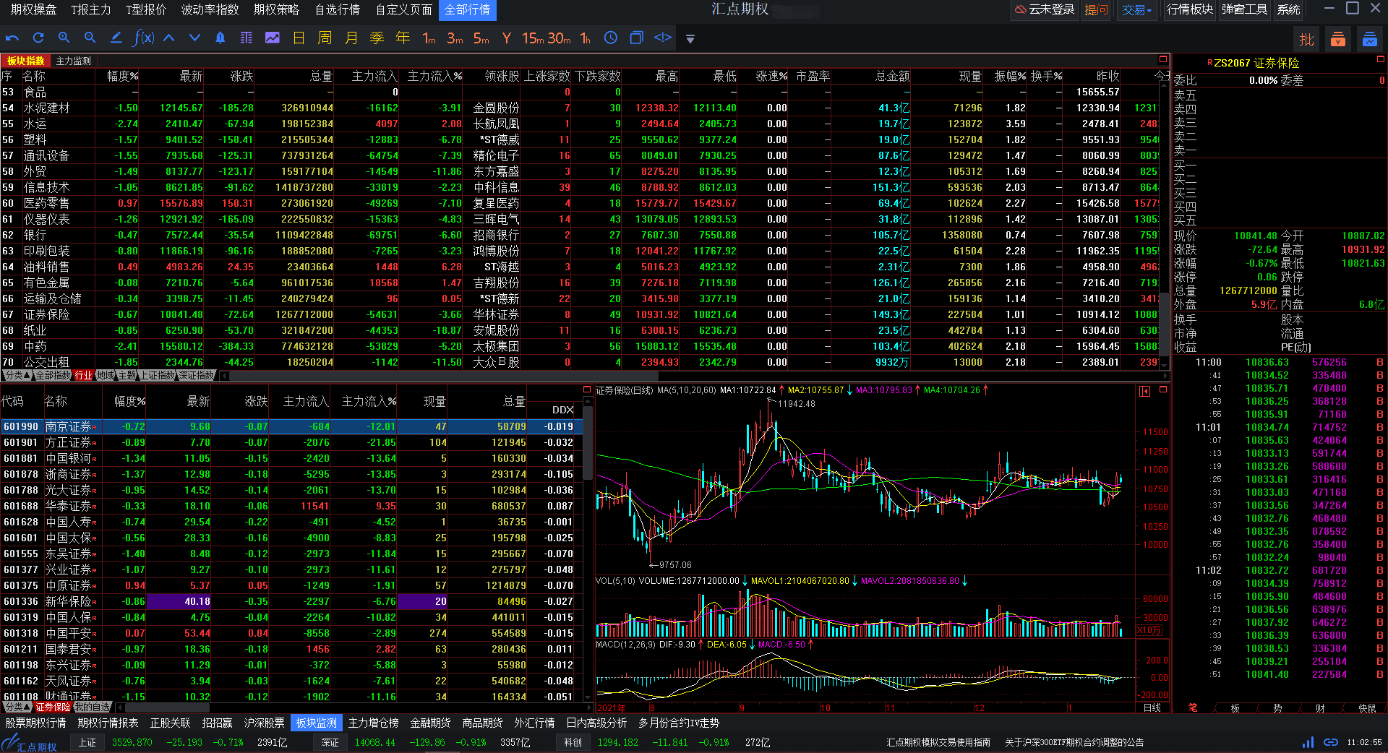Select the 5m minute period icon
The image size is (1388, 753).
481,38
